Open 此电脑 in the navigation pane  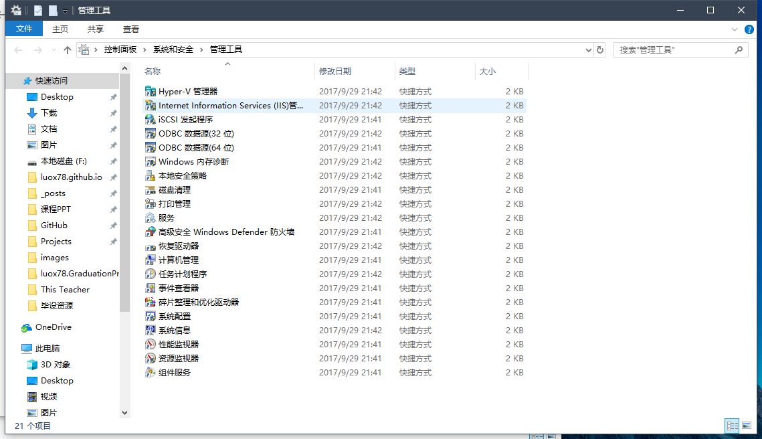[x=47, y=349]
